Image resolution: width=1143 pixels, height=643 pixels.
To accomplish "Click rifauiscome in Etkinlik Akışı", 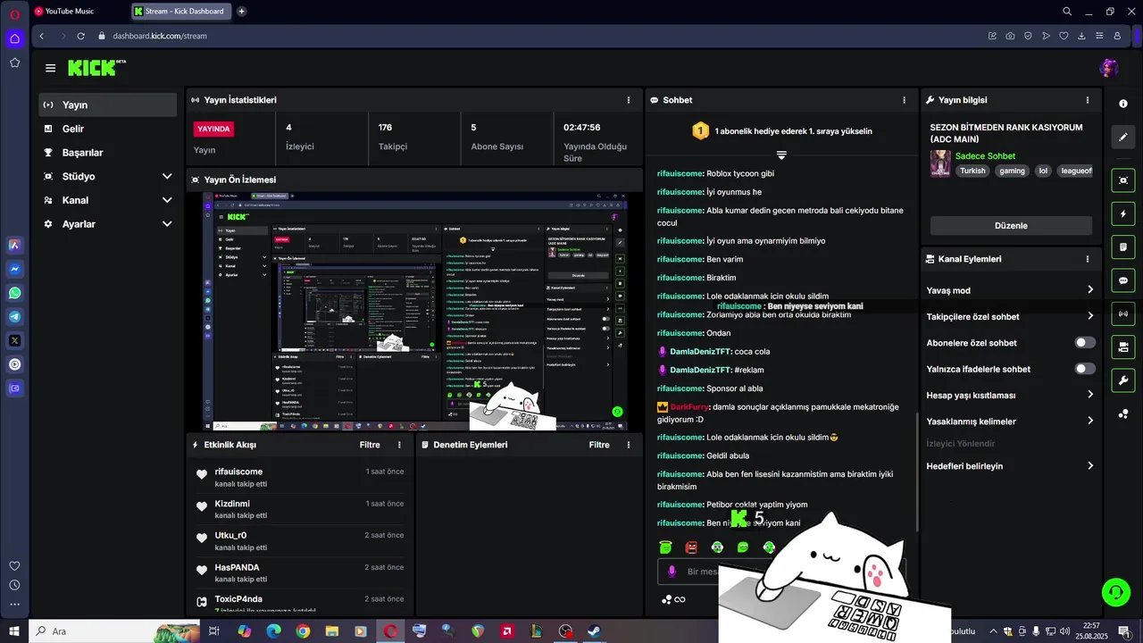I will point(238,472).
